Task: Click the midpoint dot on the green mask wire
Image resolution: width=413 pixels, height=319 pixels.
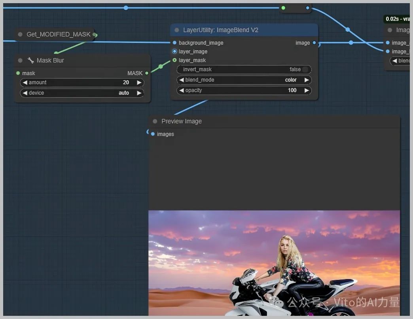Action: pyautogui.click(x=161, y=66)
